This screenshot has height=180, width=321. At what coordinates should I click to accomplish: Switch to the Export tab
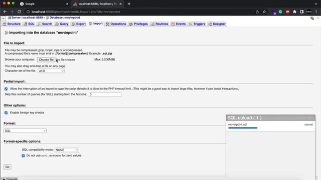pyautogui.click(x=79, y=24)
